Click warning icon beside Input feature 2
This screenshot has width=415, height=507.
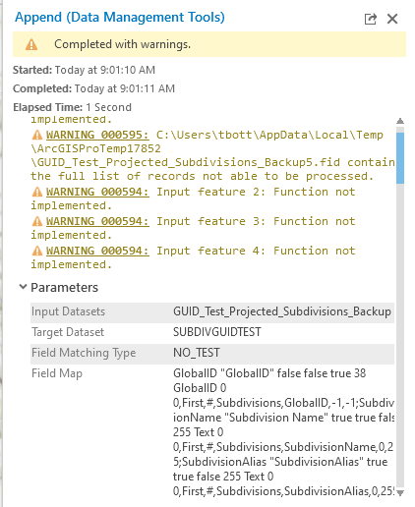[37, 192]
